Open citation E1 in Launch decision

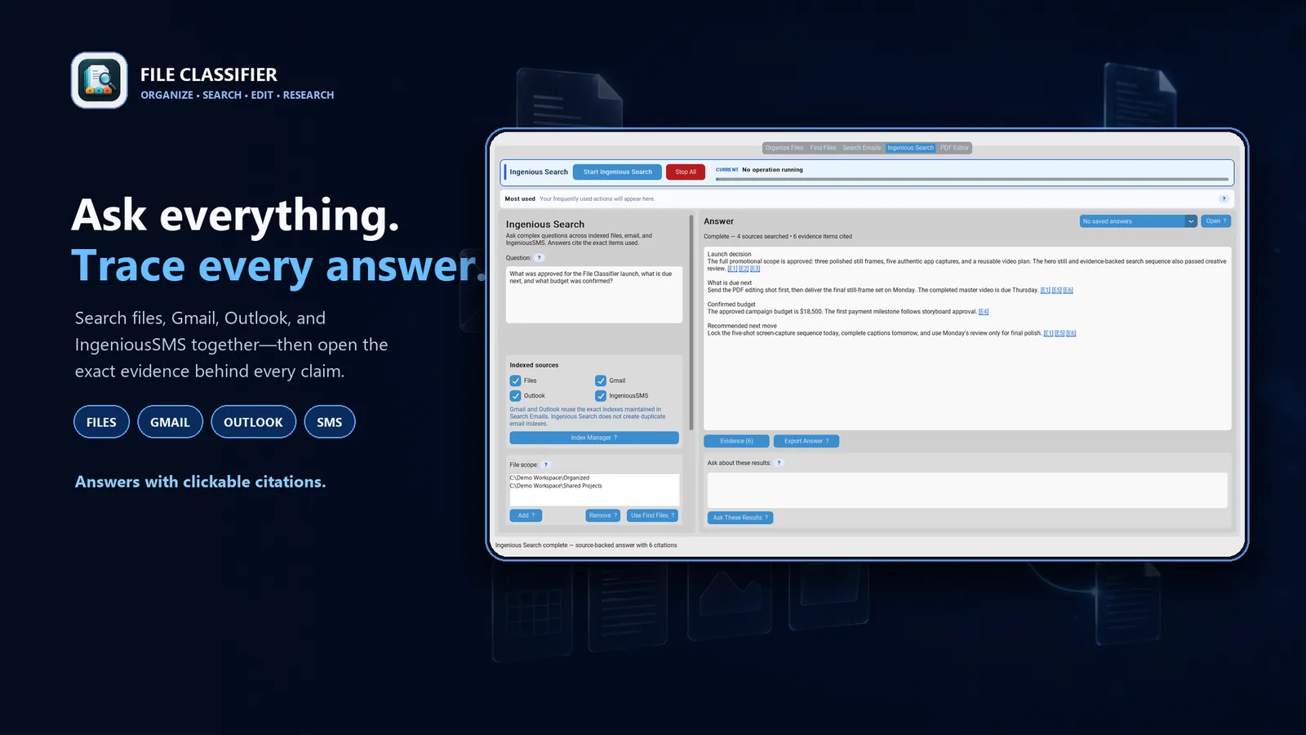(732, 269)
